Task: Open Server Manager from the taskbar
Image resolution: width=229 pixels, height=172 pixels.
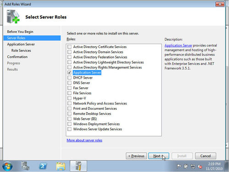Action: pos(25,166)
